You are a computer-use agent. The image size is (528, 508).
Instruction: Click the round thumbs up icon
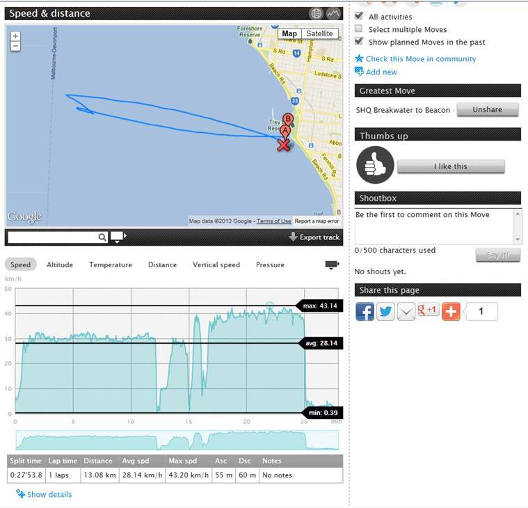375,166
